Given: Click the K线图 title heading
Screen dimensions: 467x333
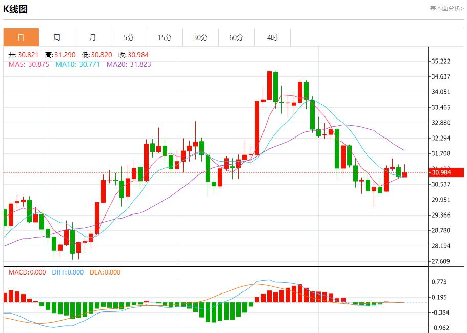Looking at the screenshot, I should 16,9.
